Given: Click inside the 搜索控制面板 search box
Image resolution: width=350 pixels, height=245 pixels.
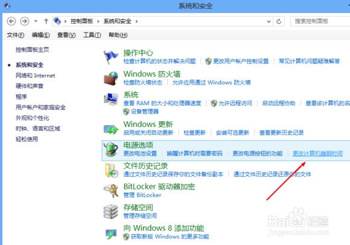Looking at the screenshot, I should point(320,21).
